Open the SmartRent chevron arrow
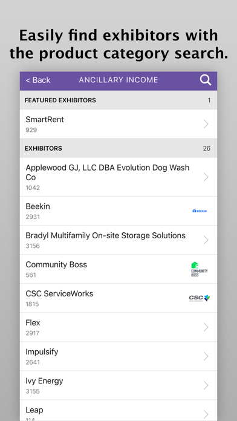Viewport: 237px width, 421px height. pos(206,124)
